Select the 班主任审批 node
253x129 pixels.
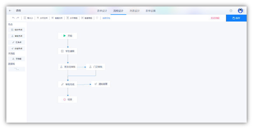coord(68,67)
